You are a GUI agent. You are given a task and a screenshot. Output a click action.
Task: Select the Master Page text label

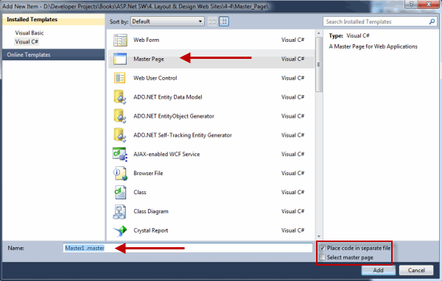149,59
